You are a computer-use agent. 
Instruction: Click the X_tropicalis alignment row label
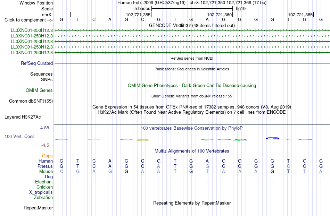41,192
